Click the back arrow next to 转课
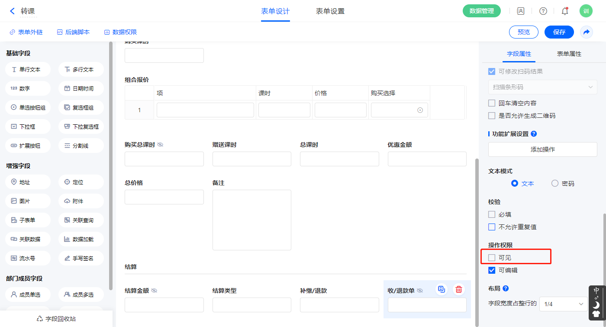Viewport: 606px width, 327px height. coord(12,11)
